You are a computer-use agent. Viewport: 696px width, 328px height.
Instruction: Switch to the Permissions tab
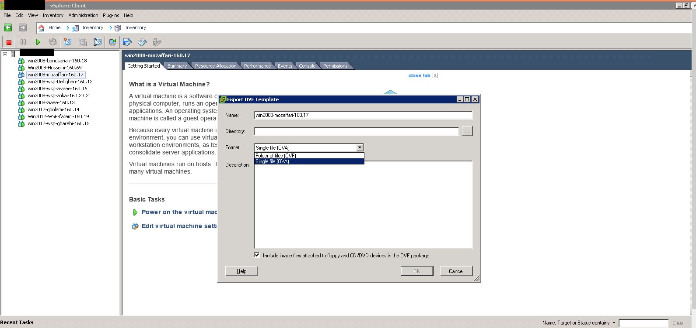[335, 66]
